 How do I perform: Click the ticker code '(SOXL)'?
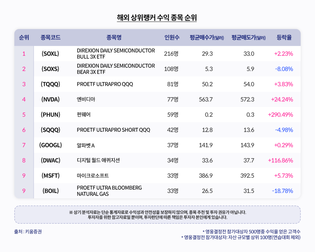51,54
